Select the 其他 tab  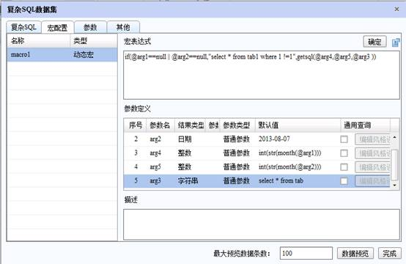pos(123,27)
